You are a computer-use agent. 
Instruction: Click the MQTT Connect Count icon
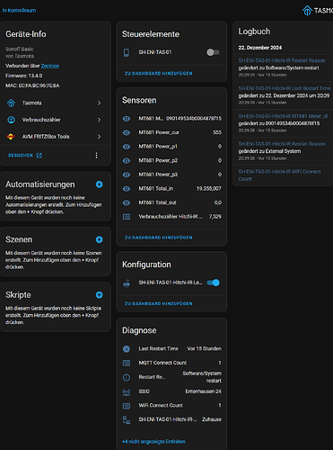[x=127, y=363]
